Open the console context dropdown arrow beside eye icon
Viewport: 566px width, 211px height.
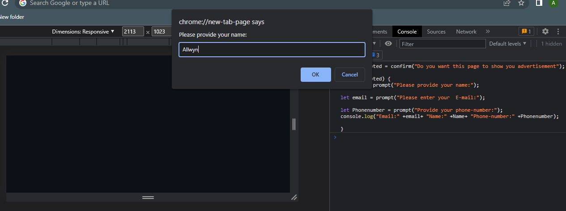(374, 43)
